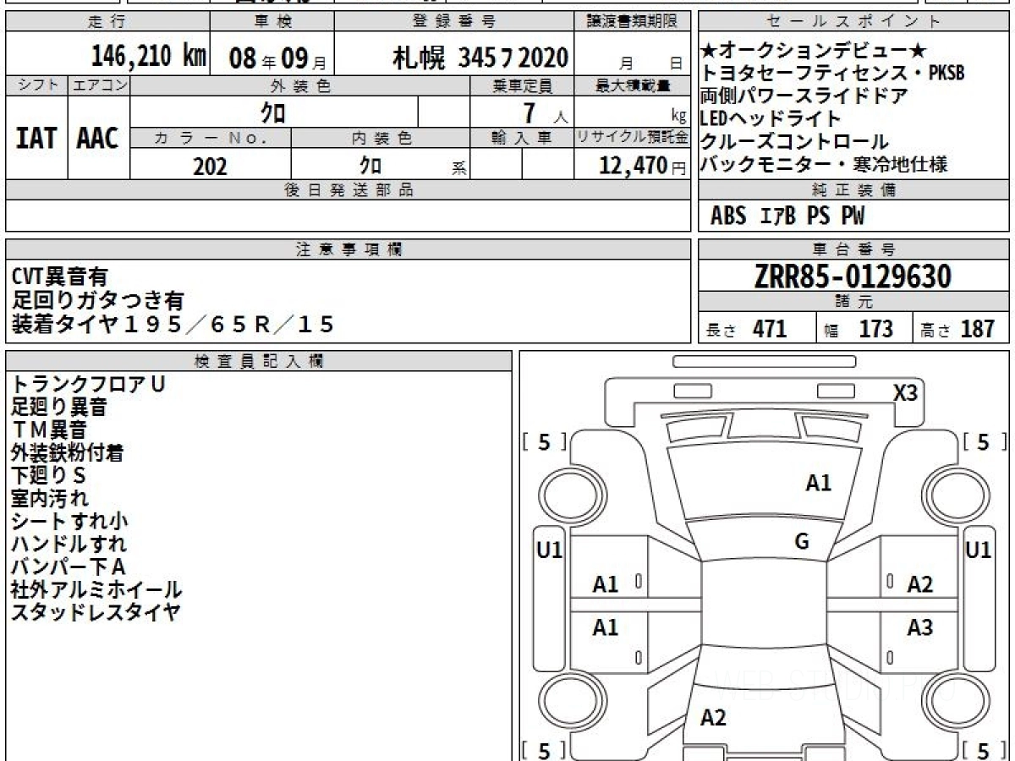The width and height of the screenshot is (1015, 761).
Task: Select the 登録番号 column header
Action: (x=454, y=22)
